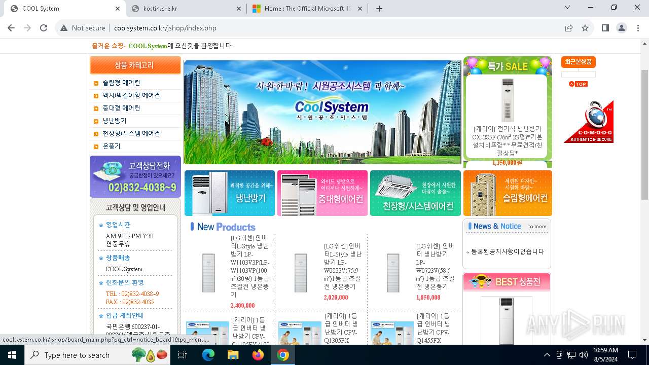Close the kostin.p-e.kr tab

pos(239,9)
